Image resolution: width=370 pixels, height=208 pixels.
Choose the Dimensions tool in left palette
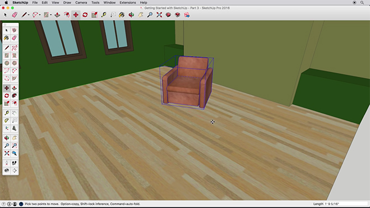pos(15,113)
